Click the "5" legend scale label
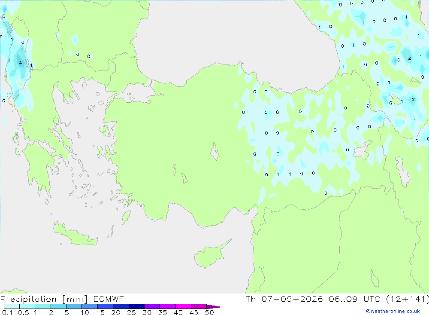The image size is (429, 315). pyautogui.click(x=66, y=312)
